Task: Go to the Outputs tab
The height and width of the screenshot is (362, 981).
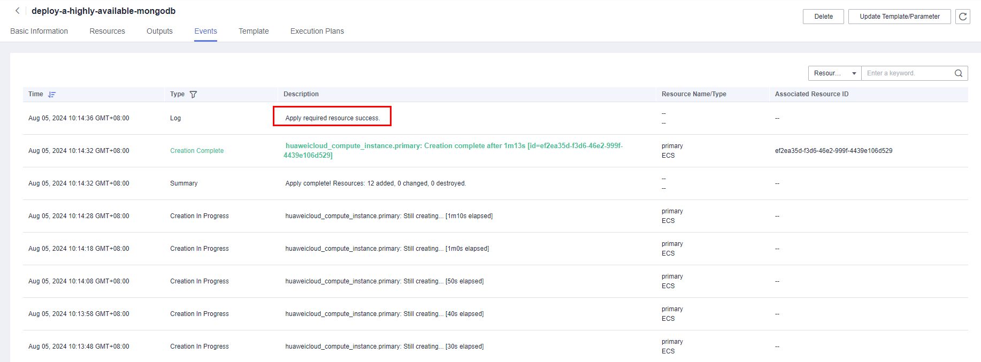Action: [x=159, y=31]
